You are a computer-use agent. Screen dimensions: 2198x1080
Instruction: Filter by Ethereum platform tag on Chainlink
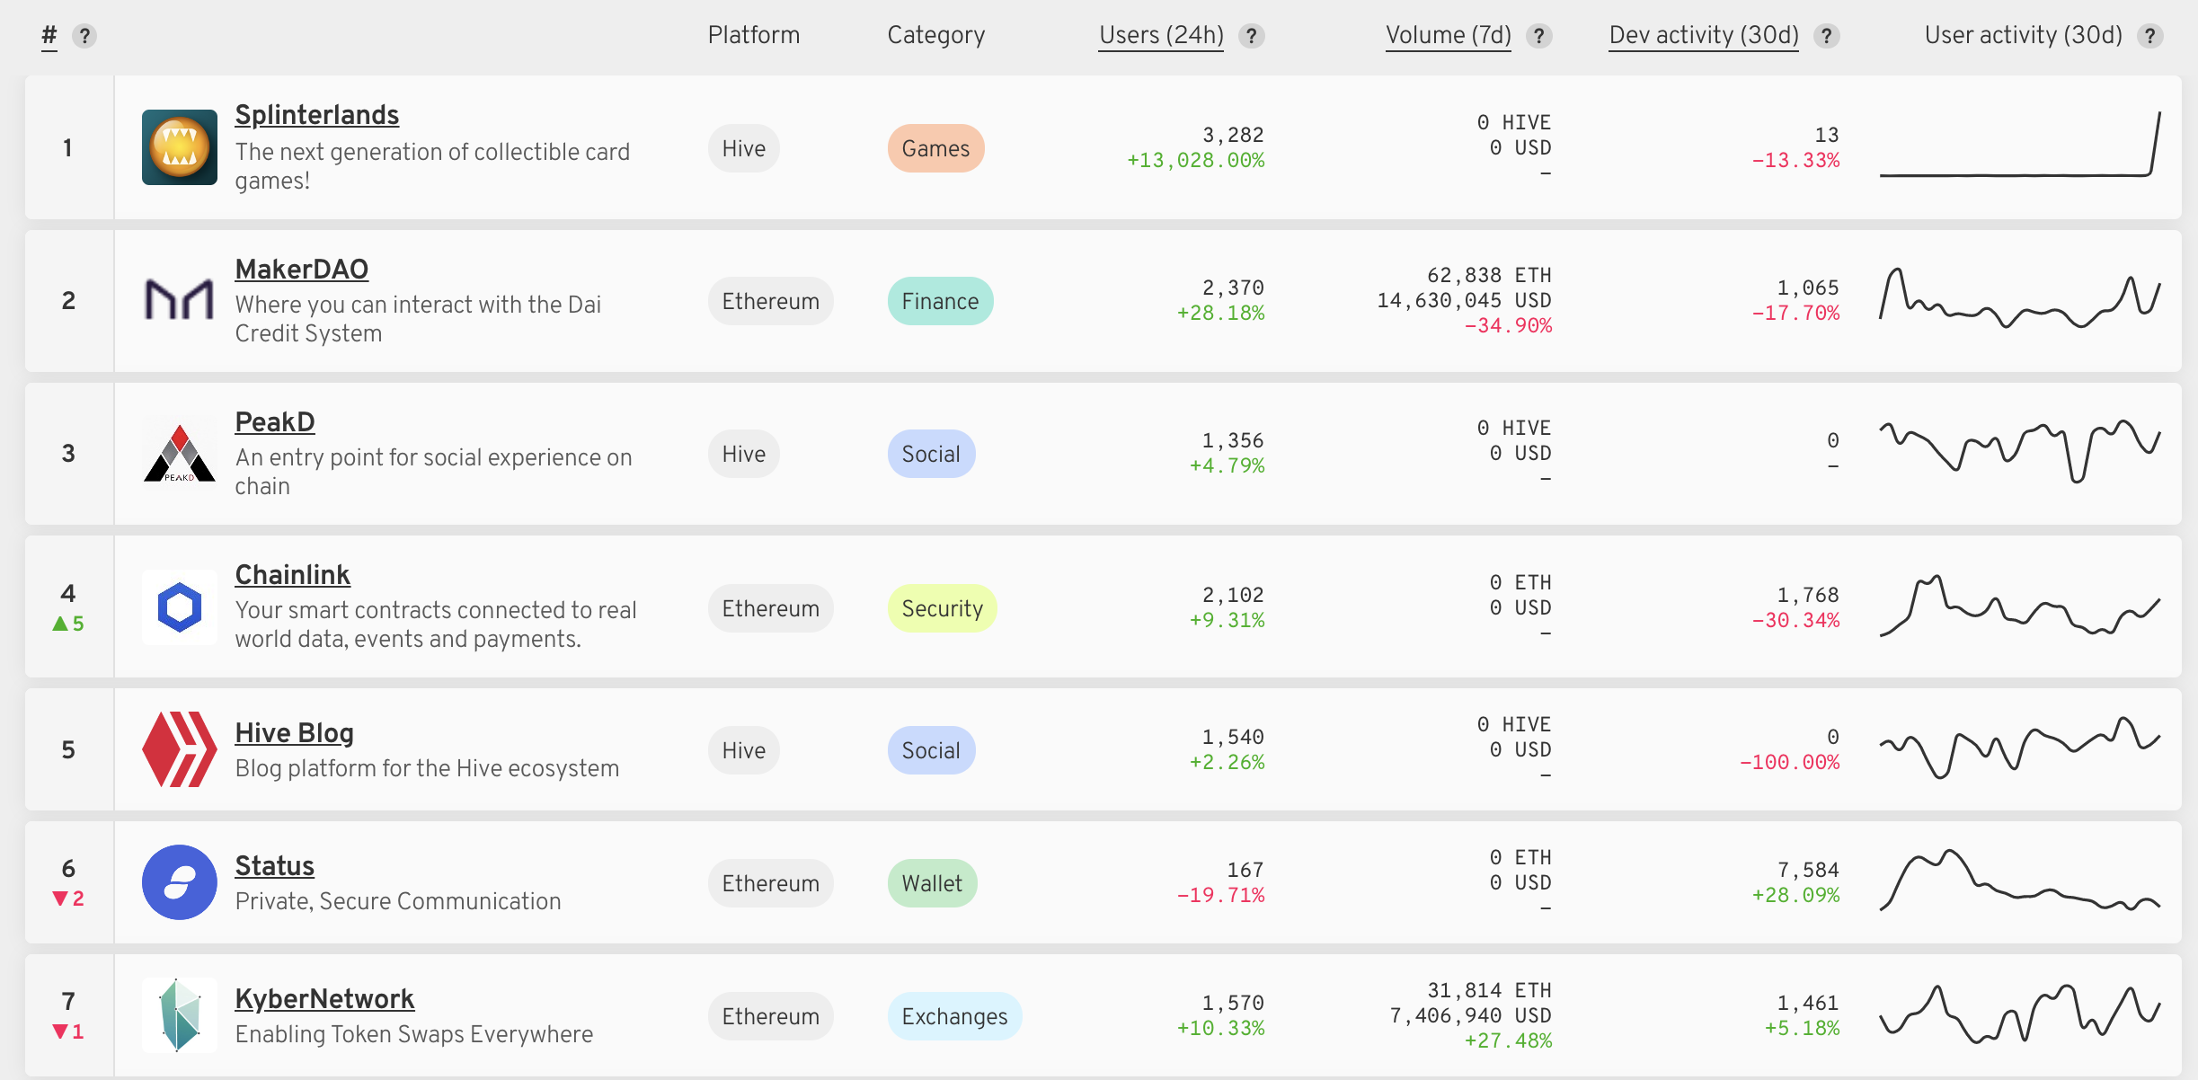(771, 608)
